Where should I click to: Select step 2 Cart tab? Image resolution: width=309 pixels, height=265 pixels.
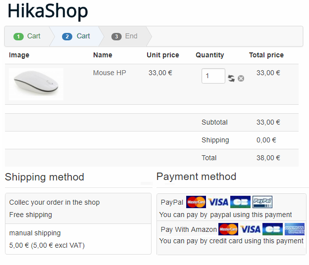pos(76,36)
